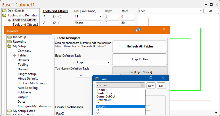Select Tables under My Setup
Image resolution: width=220 pixels, height=116 pixels.
22,55
